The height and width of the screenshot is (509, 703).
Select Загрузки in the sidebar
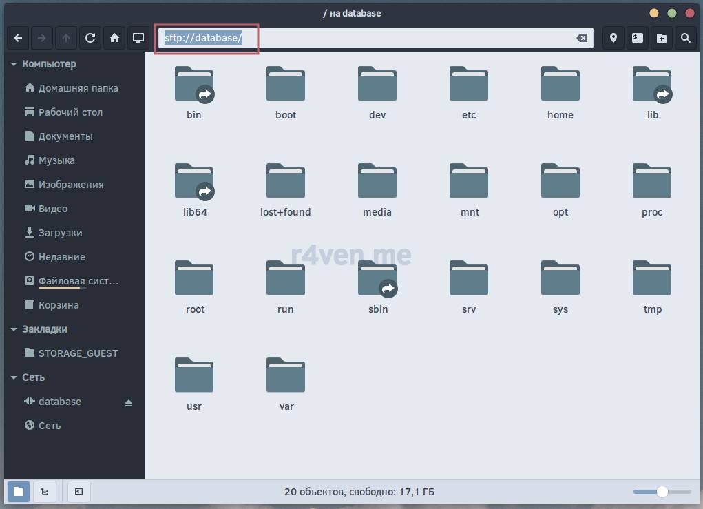[60, 233]
